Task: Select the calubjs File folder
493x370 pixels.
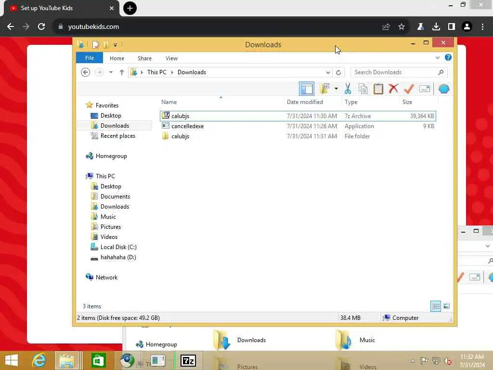Action: 298,136
